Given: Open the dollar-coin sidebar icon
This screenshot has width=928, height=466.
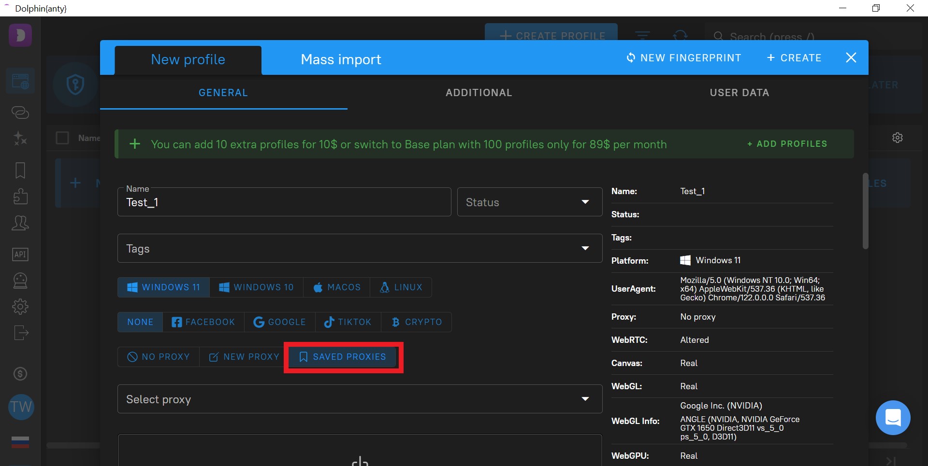Looking at the screenshot, I should (20, 374).
